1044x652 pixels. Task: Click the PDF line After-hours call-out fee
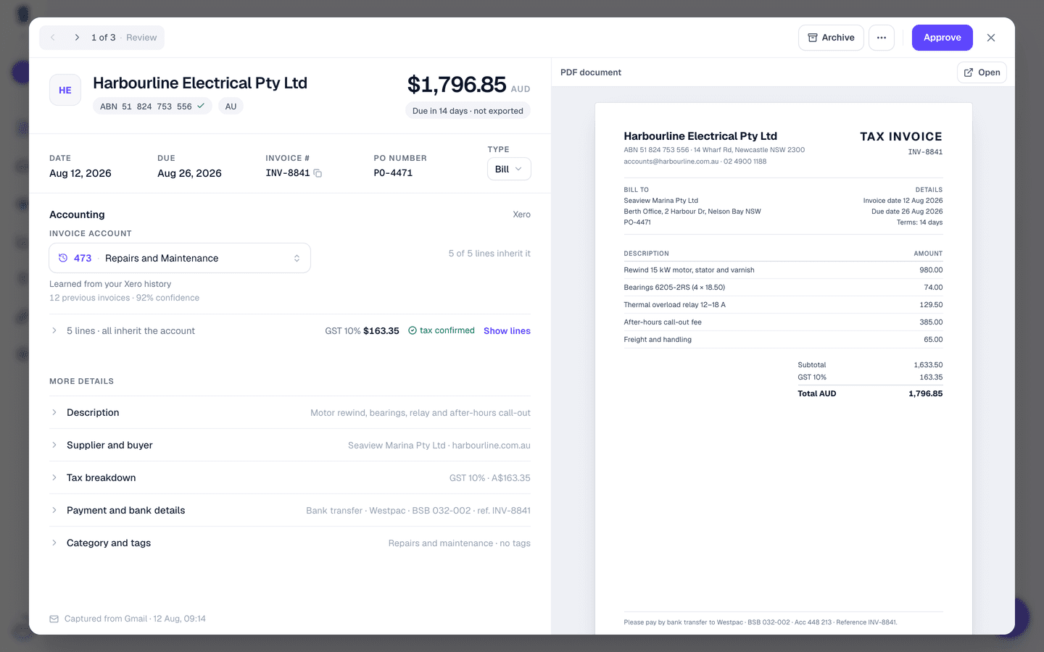pyautogui.click(x=783, y=322)
